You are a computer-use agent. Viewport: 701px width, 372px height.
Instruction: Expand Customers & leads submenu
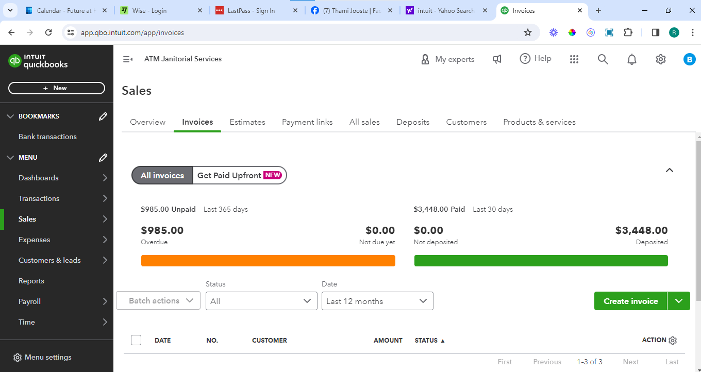click(x=105, y=260)
